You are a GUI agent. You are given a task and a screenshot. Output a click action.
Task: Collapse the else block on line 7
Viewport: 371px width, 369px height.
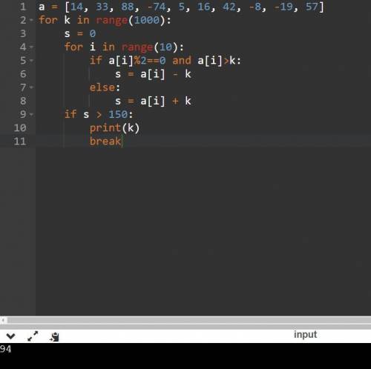(x=31, y=87)
